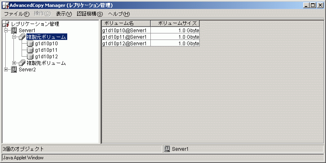Open the 認証機構(S) menu

click(90, 14)
